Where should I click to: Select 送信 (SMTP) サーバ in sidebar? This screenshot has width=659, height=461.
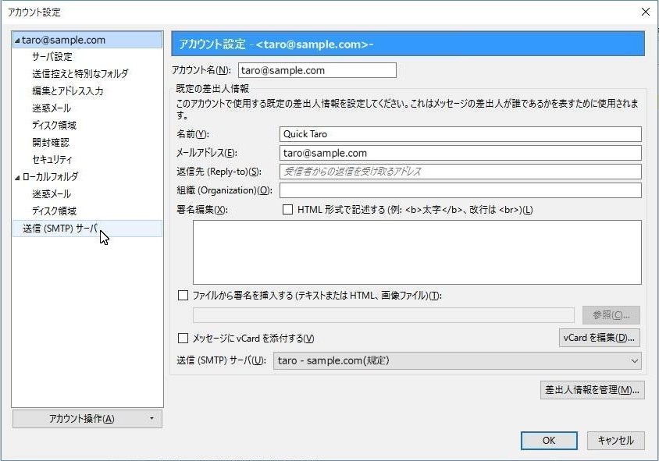60,229
